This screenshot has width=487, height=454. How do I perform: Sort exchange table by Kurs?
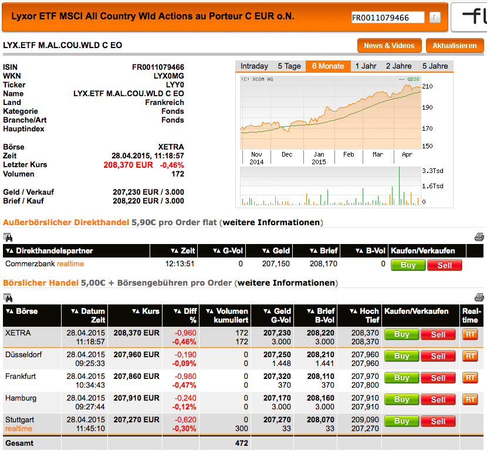point(136,311)
